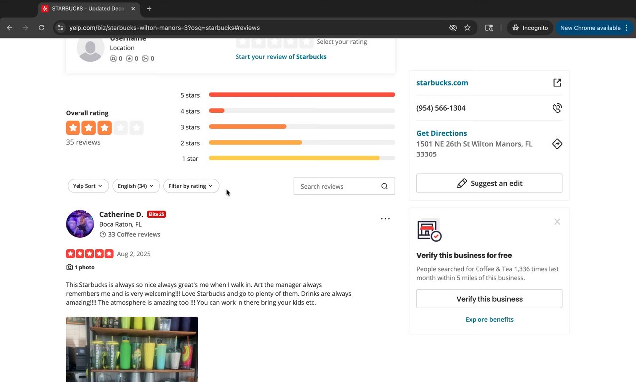Click Boca Raton, FL location text
The height and width of the screenshot is (382, 636).
point(121,224)
